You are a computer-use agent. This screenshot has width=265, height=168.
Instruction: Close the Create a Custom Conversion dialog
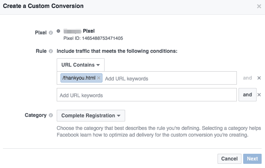tap(259, 6)
